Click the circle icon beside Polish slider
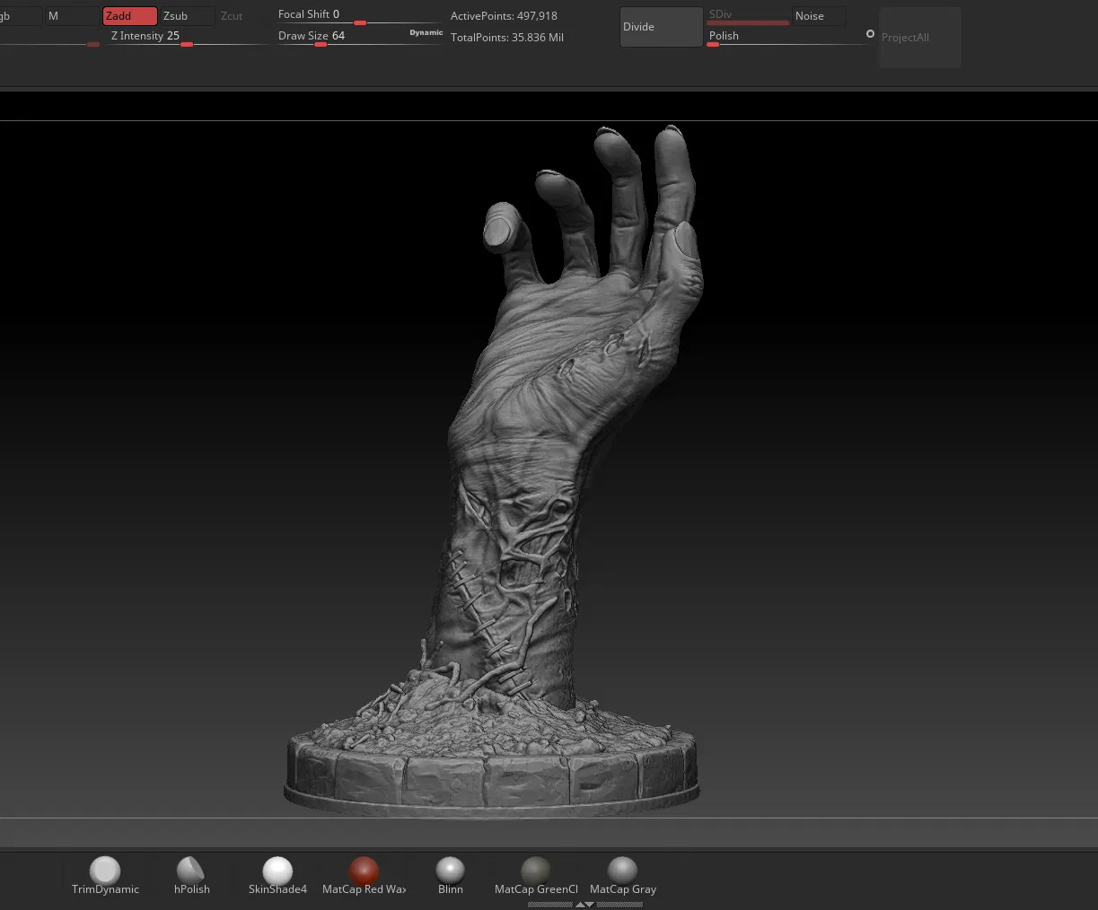 click(x=870, y=34)
